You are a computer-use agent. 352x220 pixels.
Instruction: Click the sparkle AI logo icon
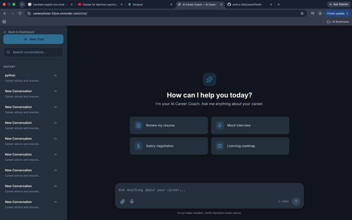[x=210, y=79]
